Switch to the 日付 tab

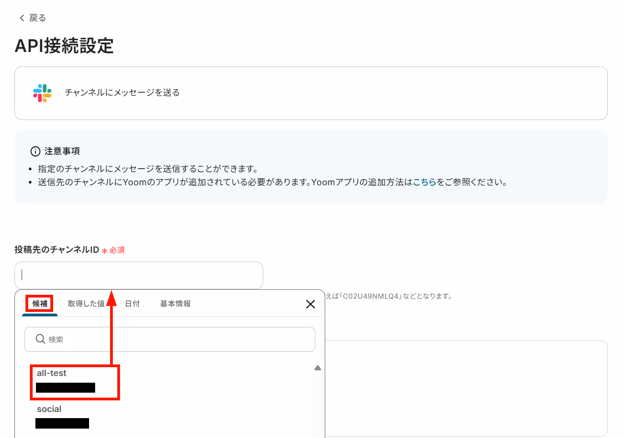click(132, 304)
